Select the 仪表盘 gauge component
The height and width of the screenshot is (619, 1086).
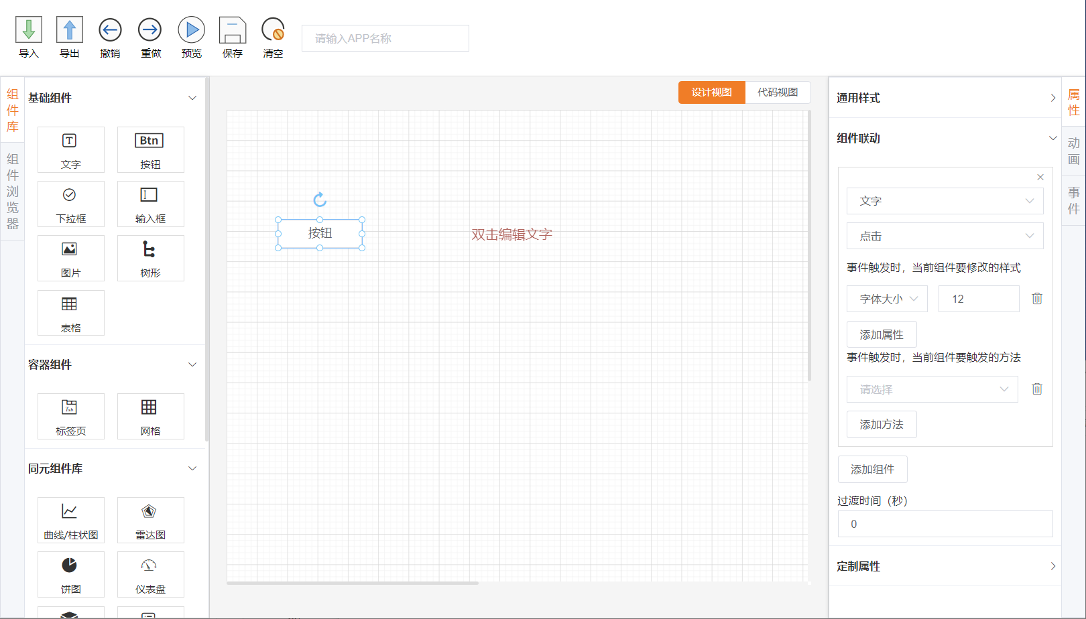(x=150, y=575)
